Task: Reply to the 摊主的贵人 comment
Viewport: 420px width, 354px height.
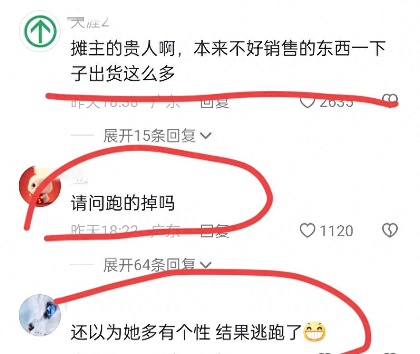Action: (215, 102)
